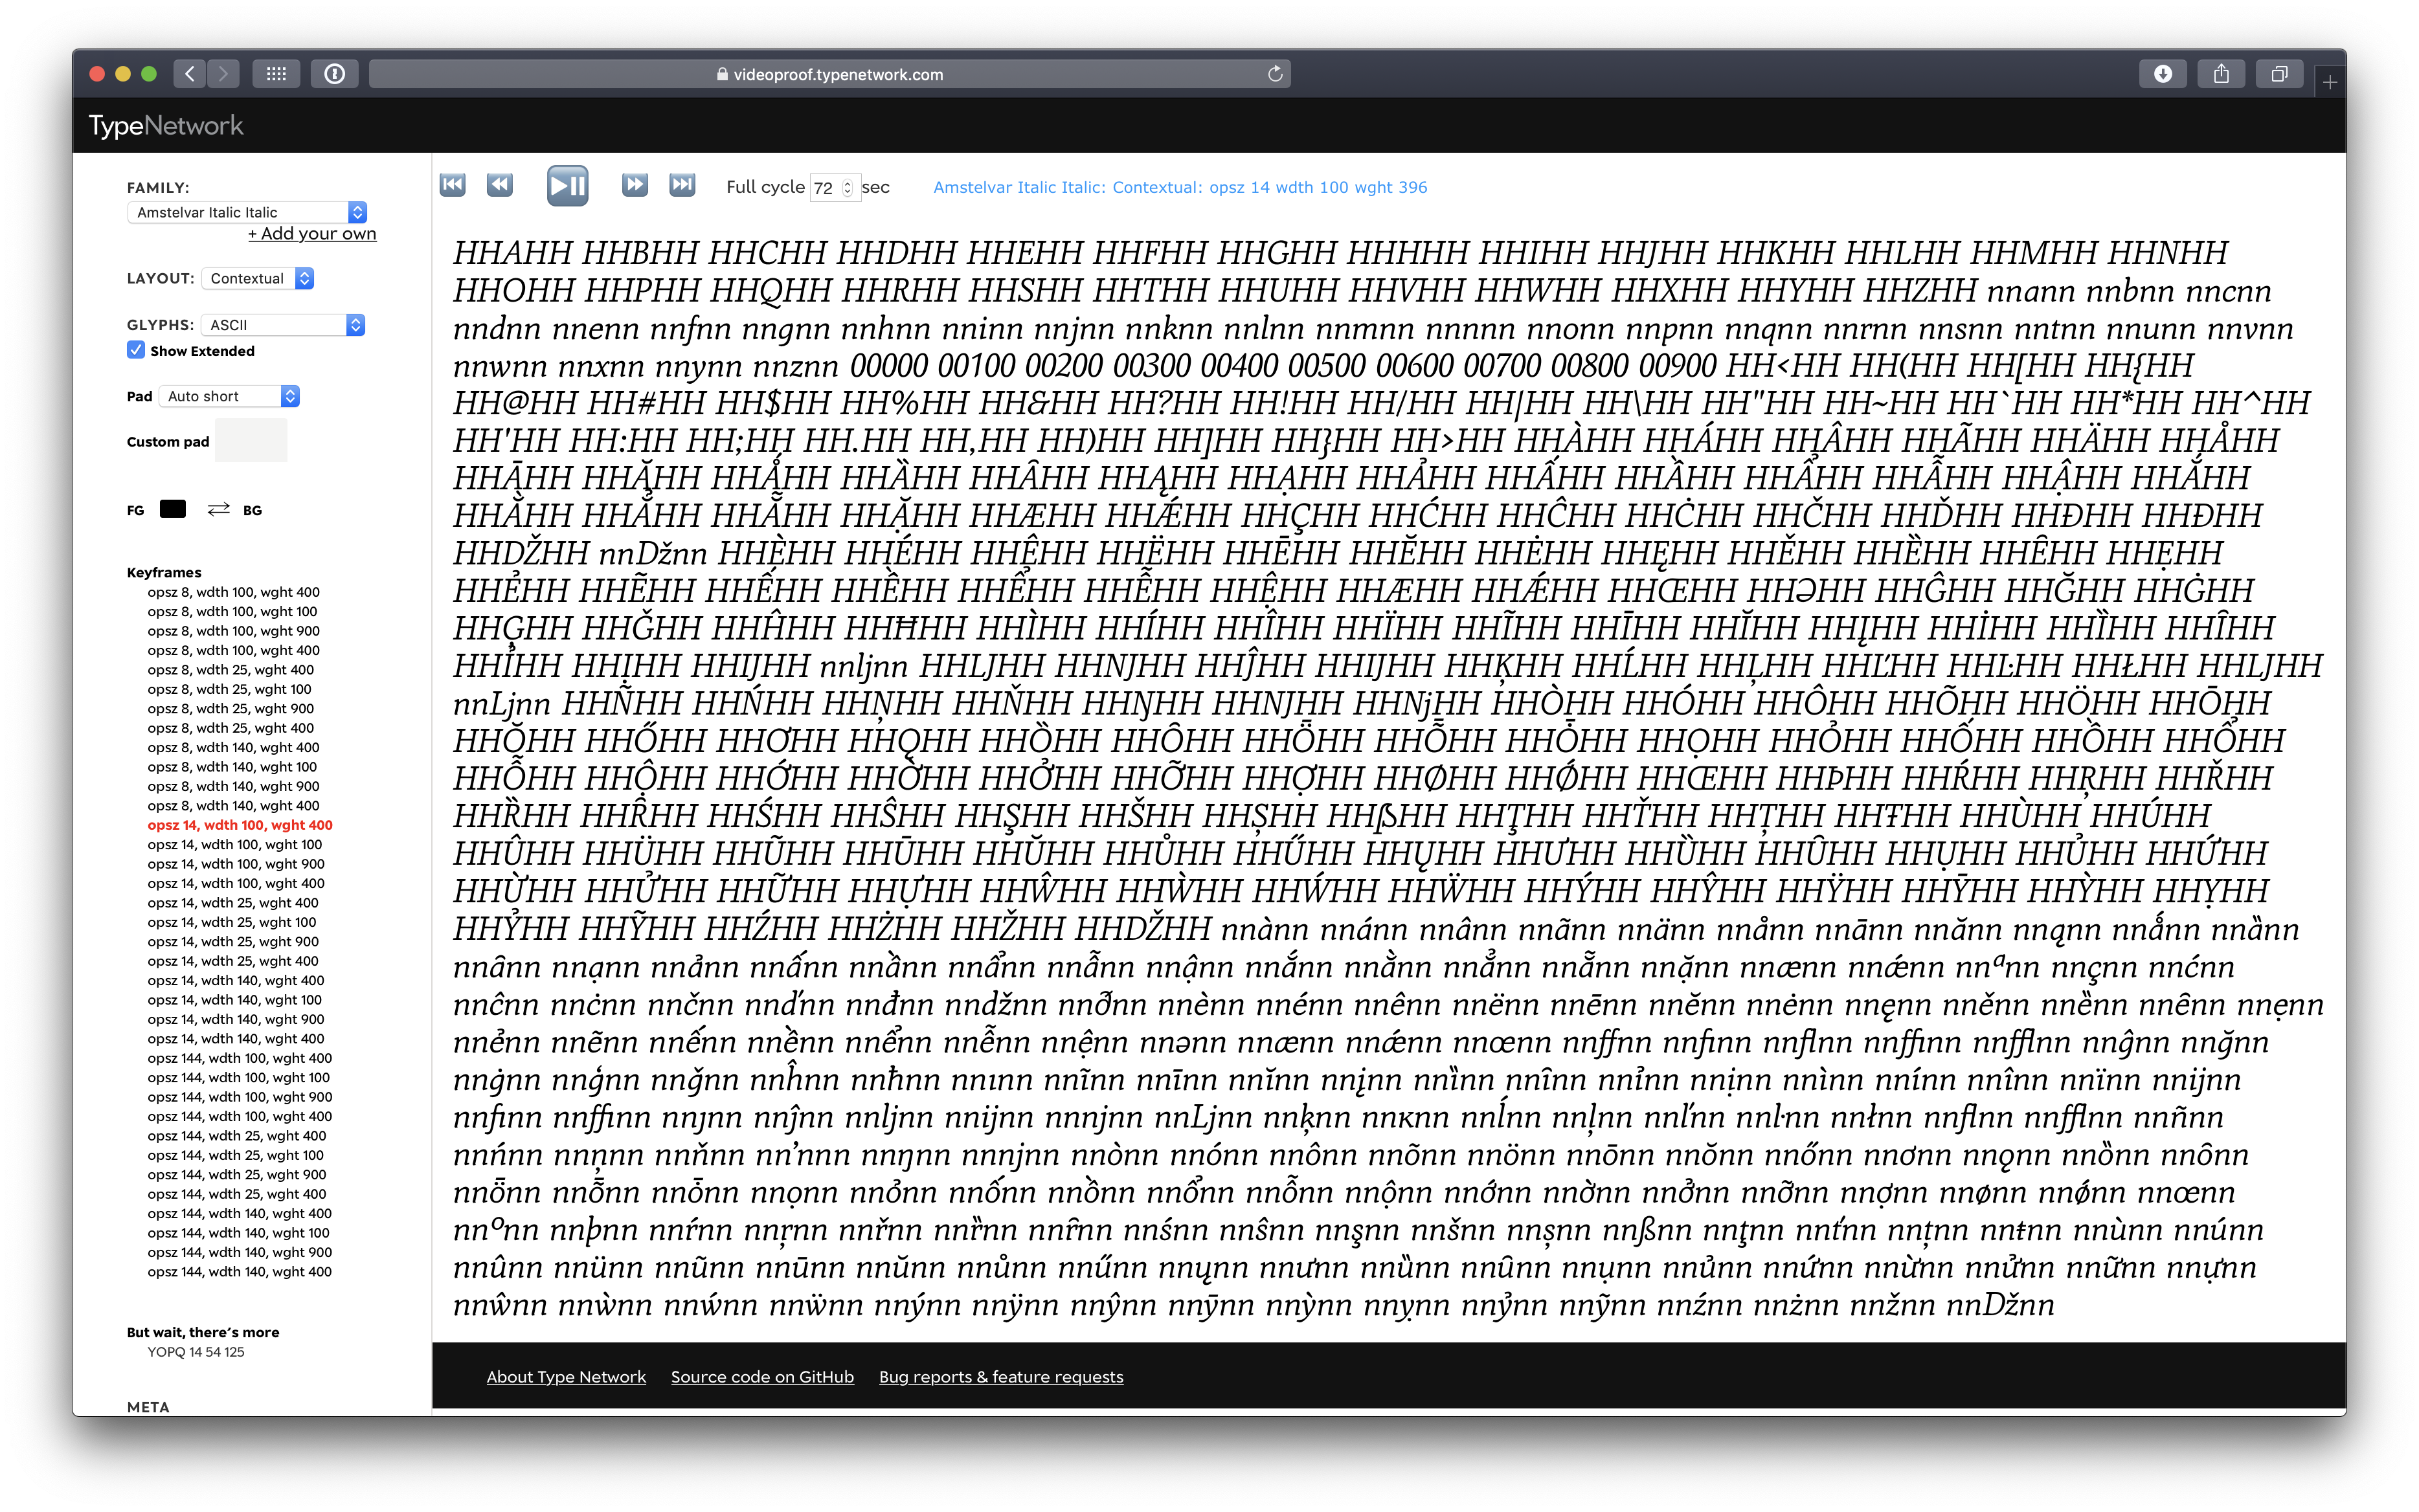
Task: Click the fast-forward playback icon
Action: click(635, 185)
